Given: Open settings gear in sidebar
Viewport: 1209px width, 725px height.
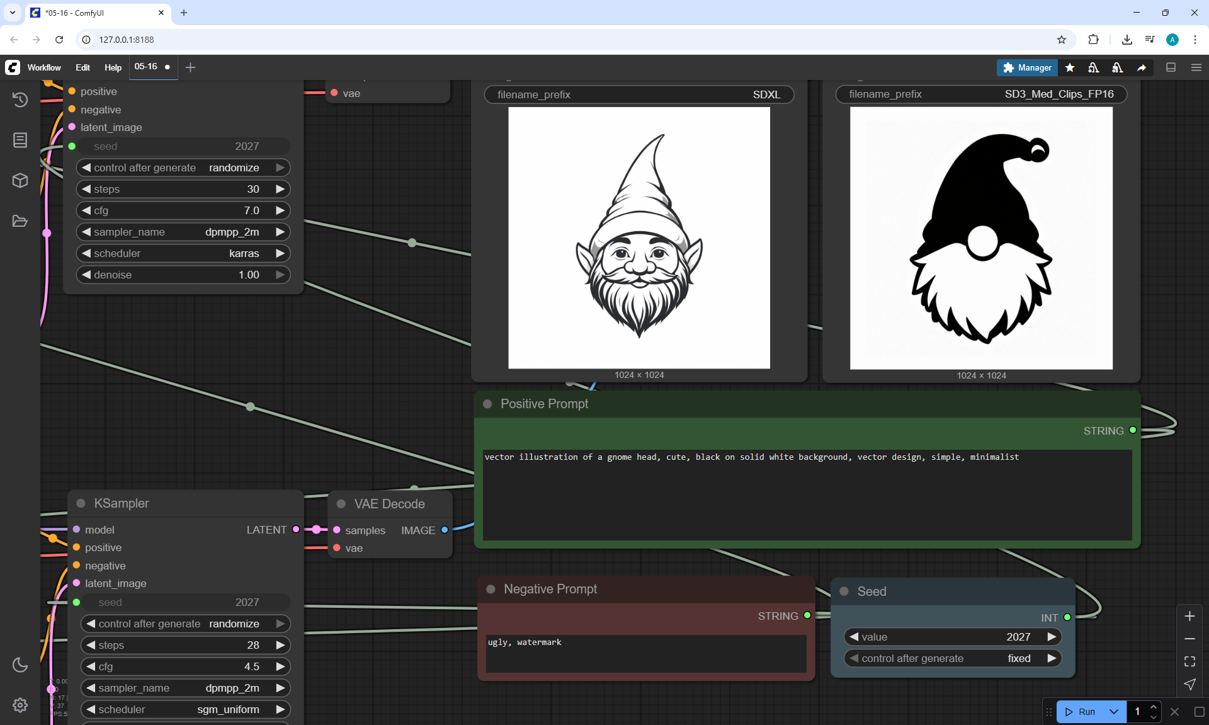Looking at the screenshot, I should click(x=20, y=705).
